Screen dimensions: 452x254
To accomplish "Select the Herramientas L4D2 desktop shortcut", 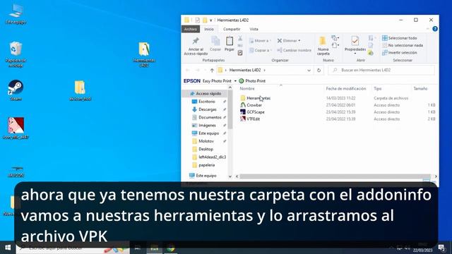I will click(x=144, y=54).
